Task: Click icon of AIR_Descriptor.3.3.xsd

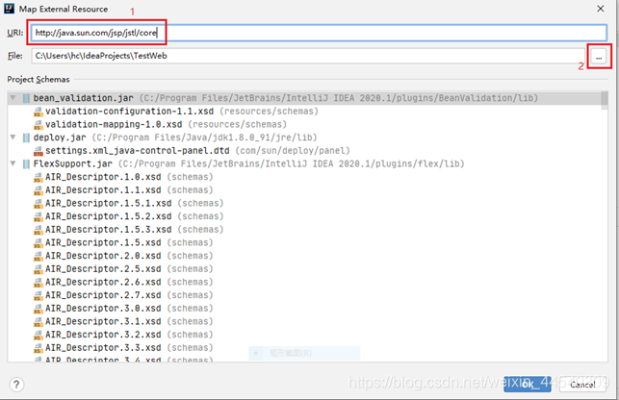Action: pos(38,348)
